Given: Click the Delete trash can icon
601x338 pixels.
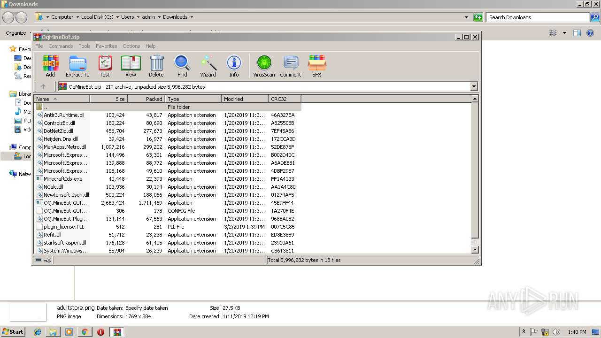Looking at the screenshot, I should coord(156,66).
